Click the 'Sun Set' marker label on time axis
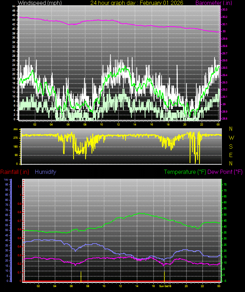The image size is (245, 292). pos(164,286)
